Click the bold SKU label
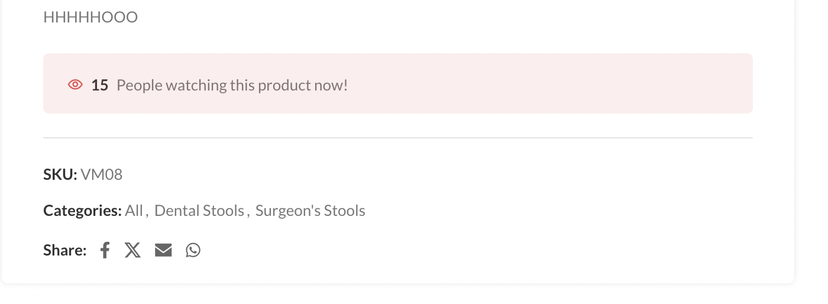 (x=60, y=174)
